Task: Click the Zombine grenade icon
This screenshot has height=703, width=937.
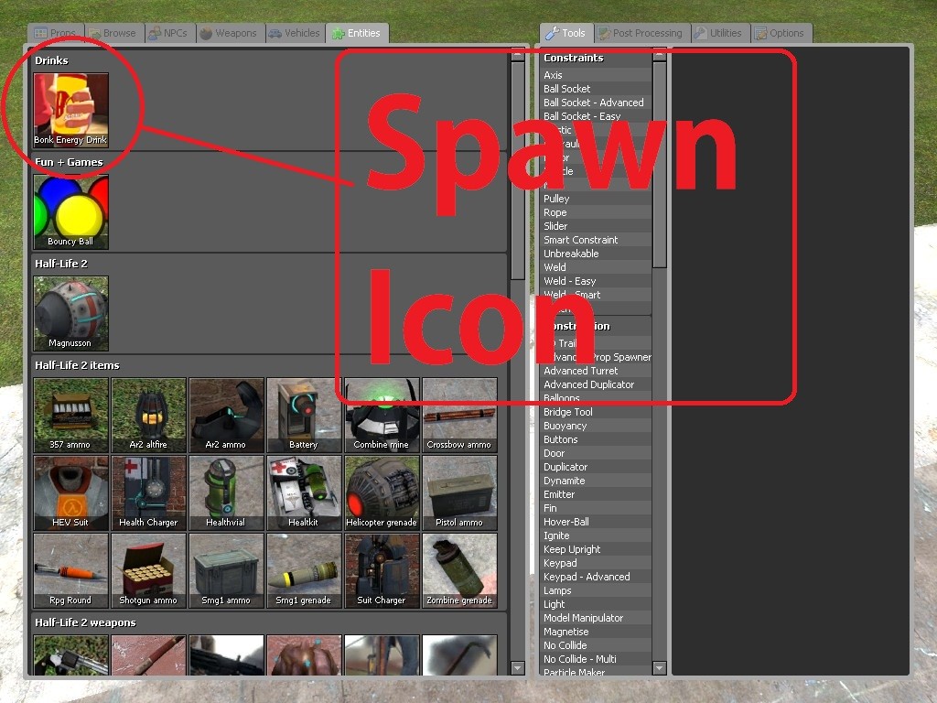Action: click(x=459, y=570)
